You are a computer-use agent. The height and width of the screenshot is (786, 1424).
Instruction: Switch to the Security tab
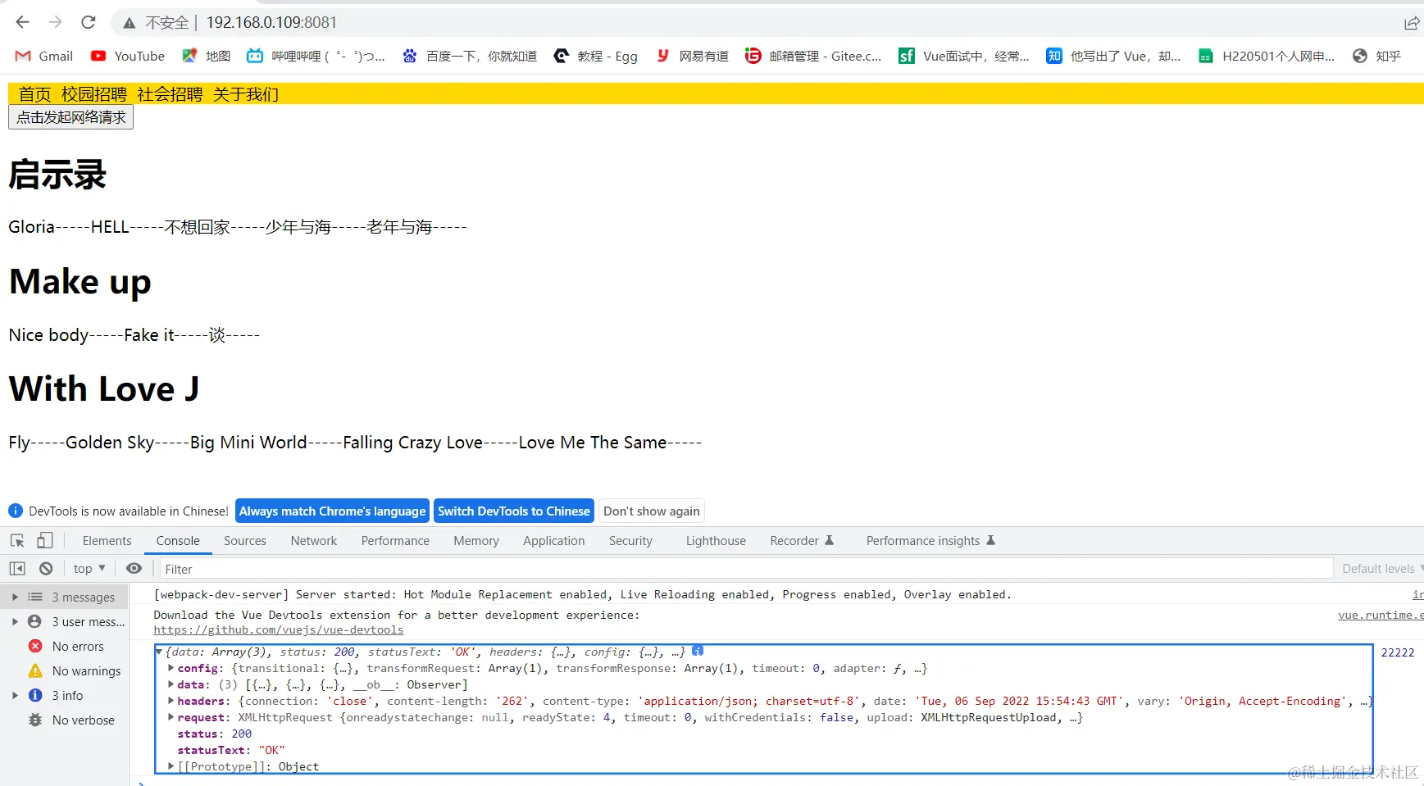coord(630,541)
